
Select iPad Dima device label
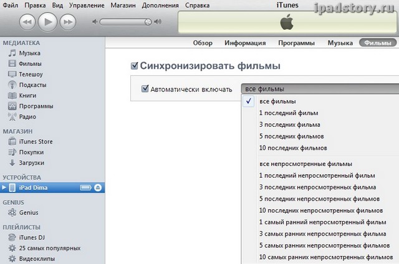[x=33, y=188]
